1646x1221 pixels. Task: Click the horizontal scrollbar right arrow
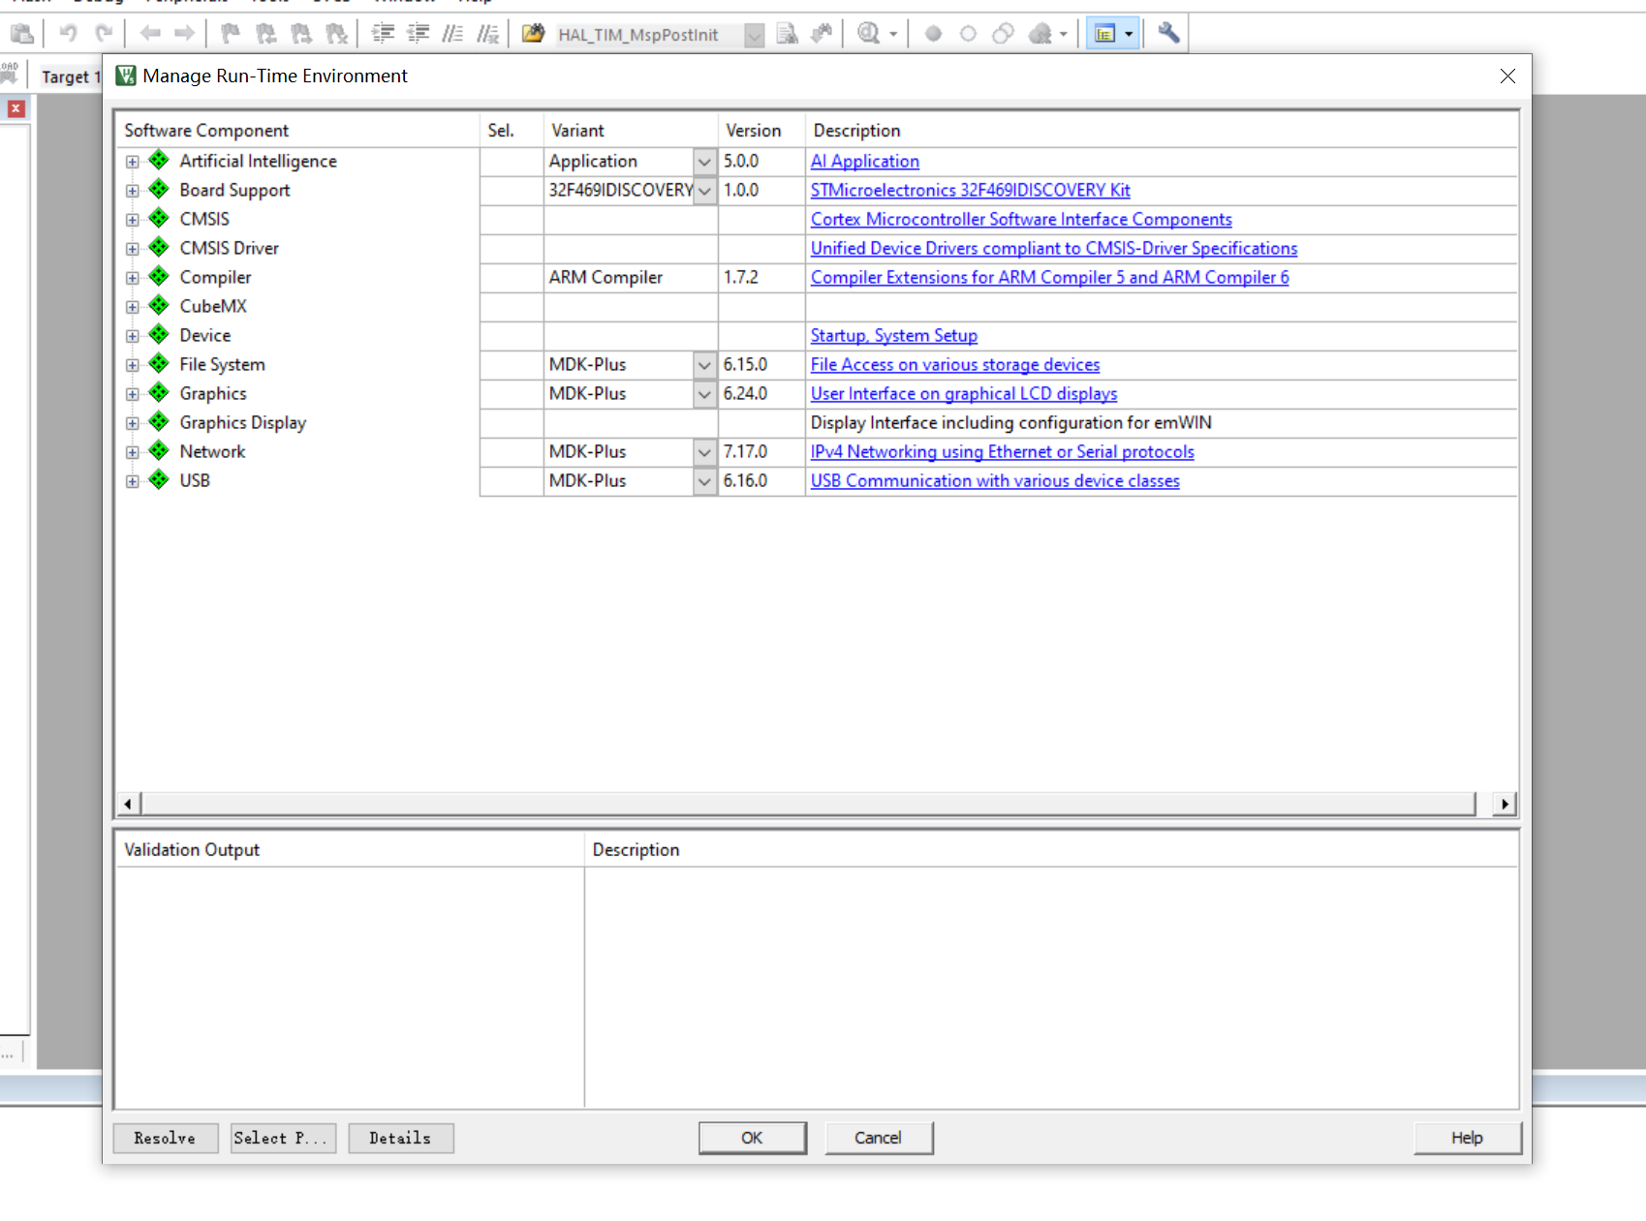pos(1505,804)
